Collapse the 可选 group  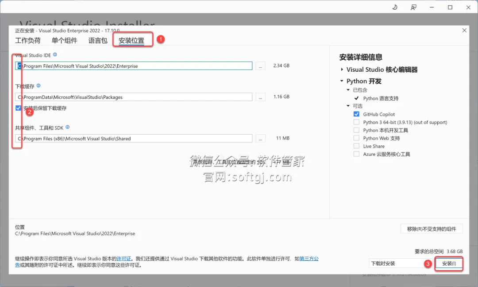tap(348, 106)
